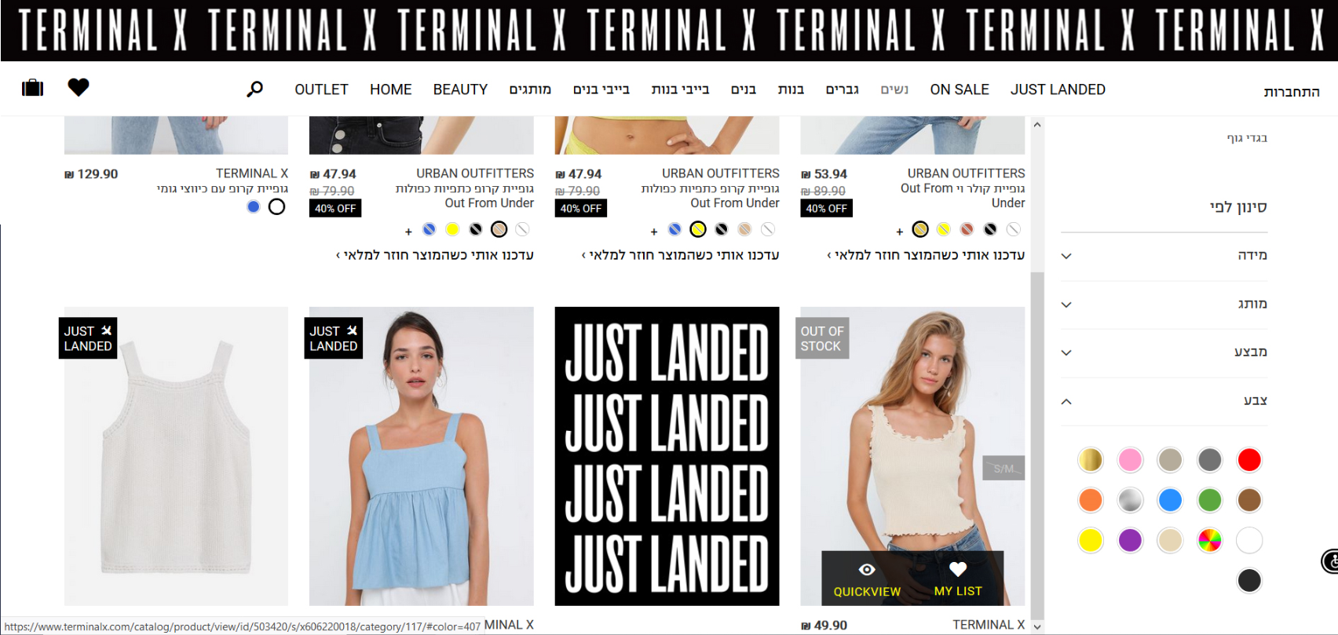Expand the מידה size filter
The height and width of the screenshot is (635, 1338).
point(1164,256)
